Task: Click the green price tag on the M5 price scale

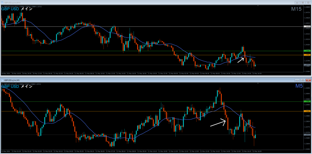Action: [x=307, y=101]
